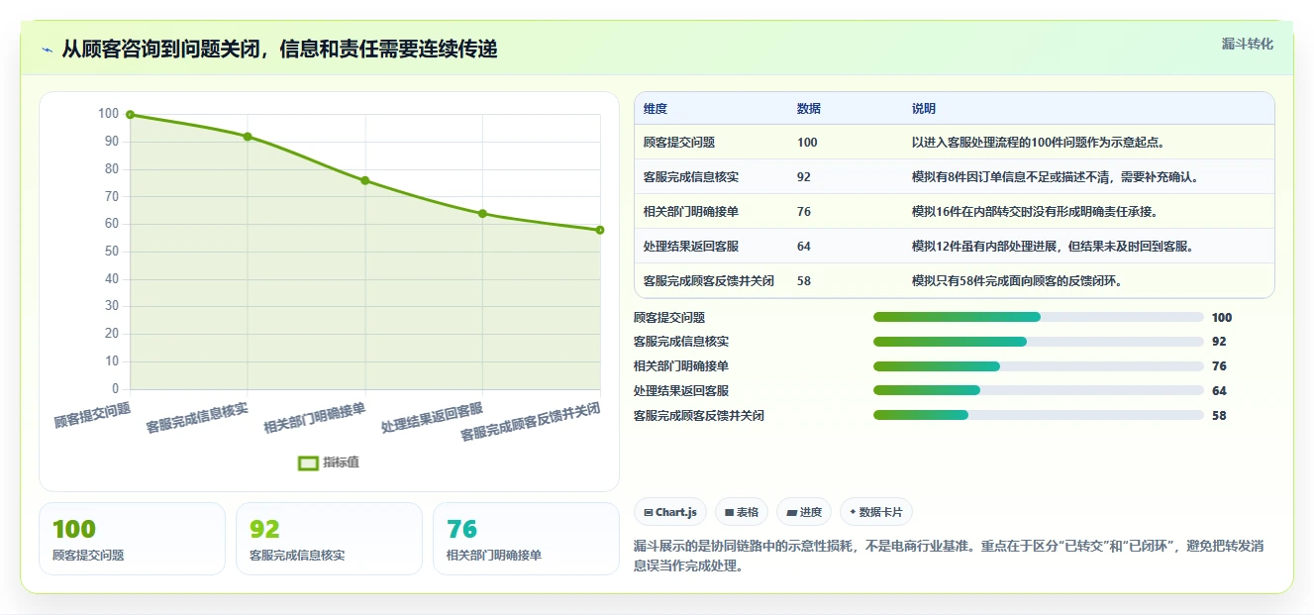Click the y-axis tick label 100
The height and width of the screenshot is (615, 1314).
(108, 114)
